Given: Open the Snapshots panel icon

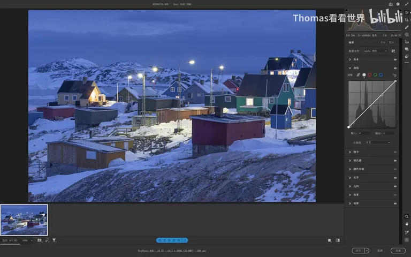Looking at the screenshot, I should point(407,49).
